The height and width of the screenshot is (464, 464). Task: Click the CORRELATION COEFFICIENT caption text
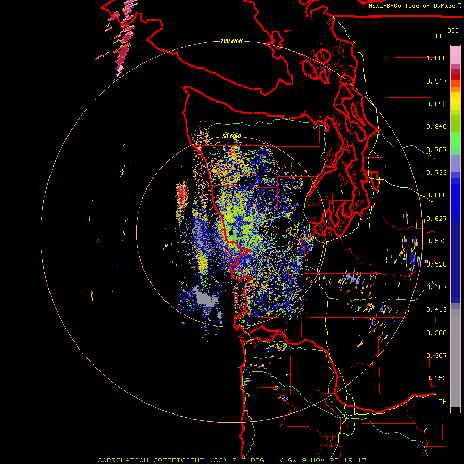[151, 460]
